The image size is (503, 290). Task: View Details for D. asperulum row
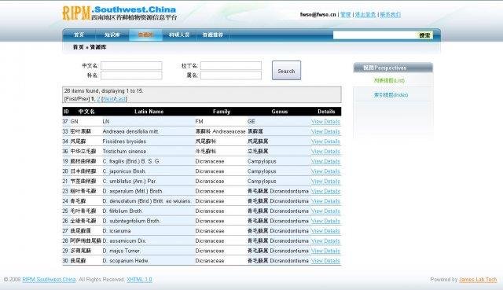point(325,191)
